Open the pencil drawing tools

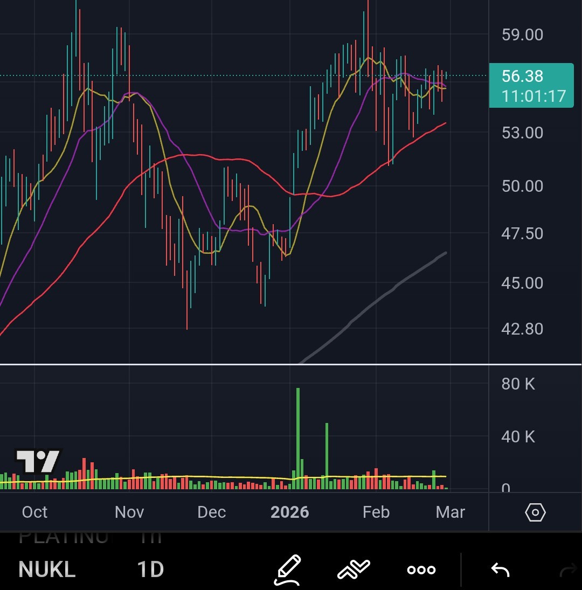[x=288, y=570]
